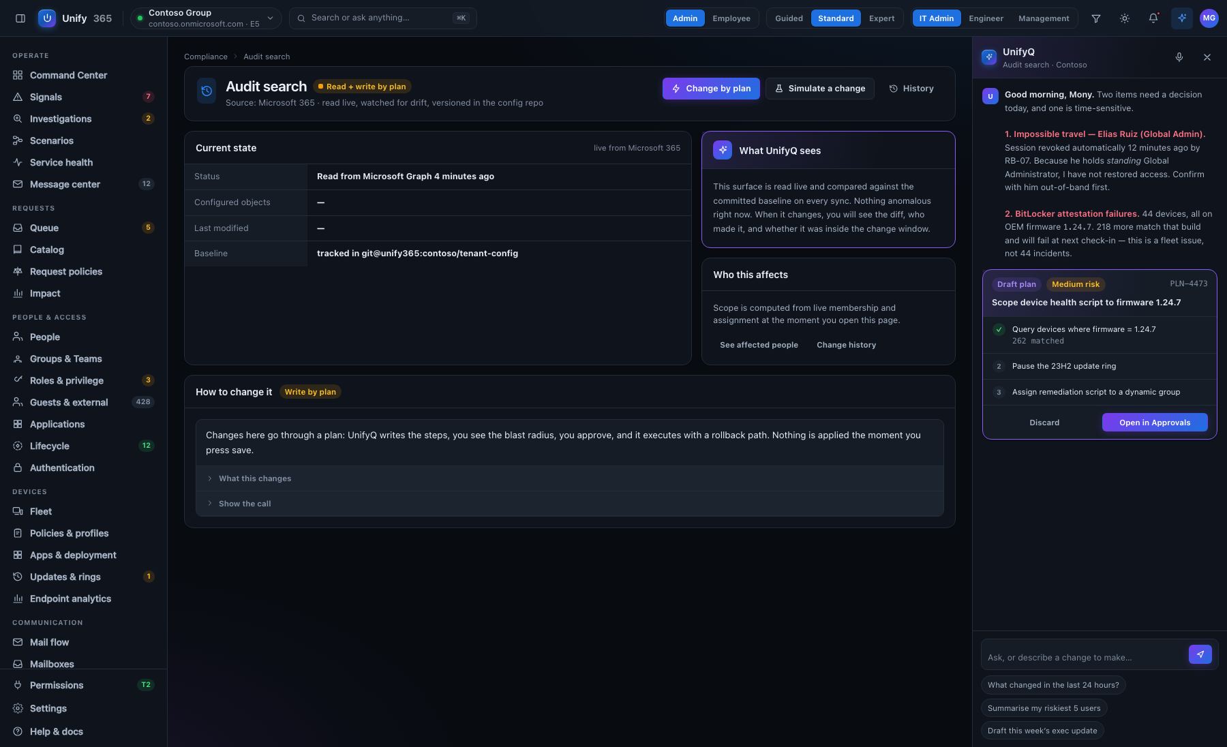The height and width of the screenshot is (747, 1227).
Task: Open Contoso Group tenant dropdown
Action: [205, 18]
